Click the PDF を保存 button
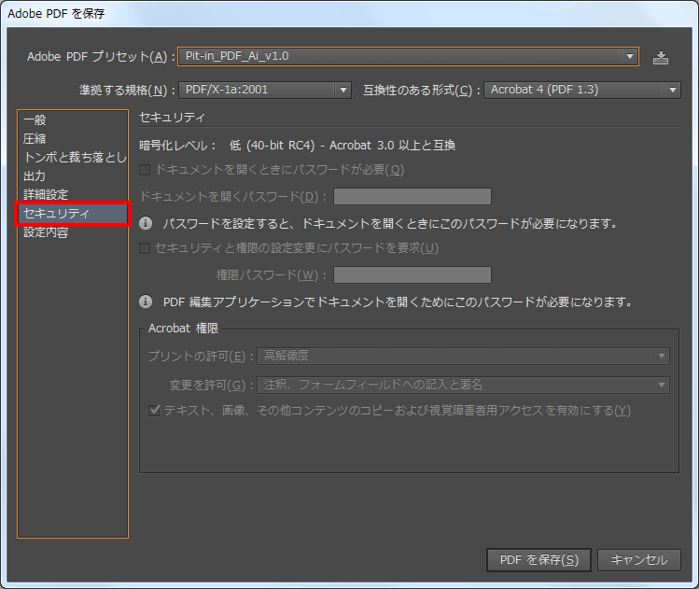Screen dimensions: 699x589 [x=538, y=560]
